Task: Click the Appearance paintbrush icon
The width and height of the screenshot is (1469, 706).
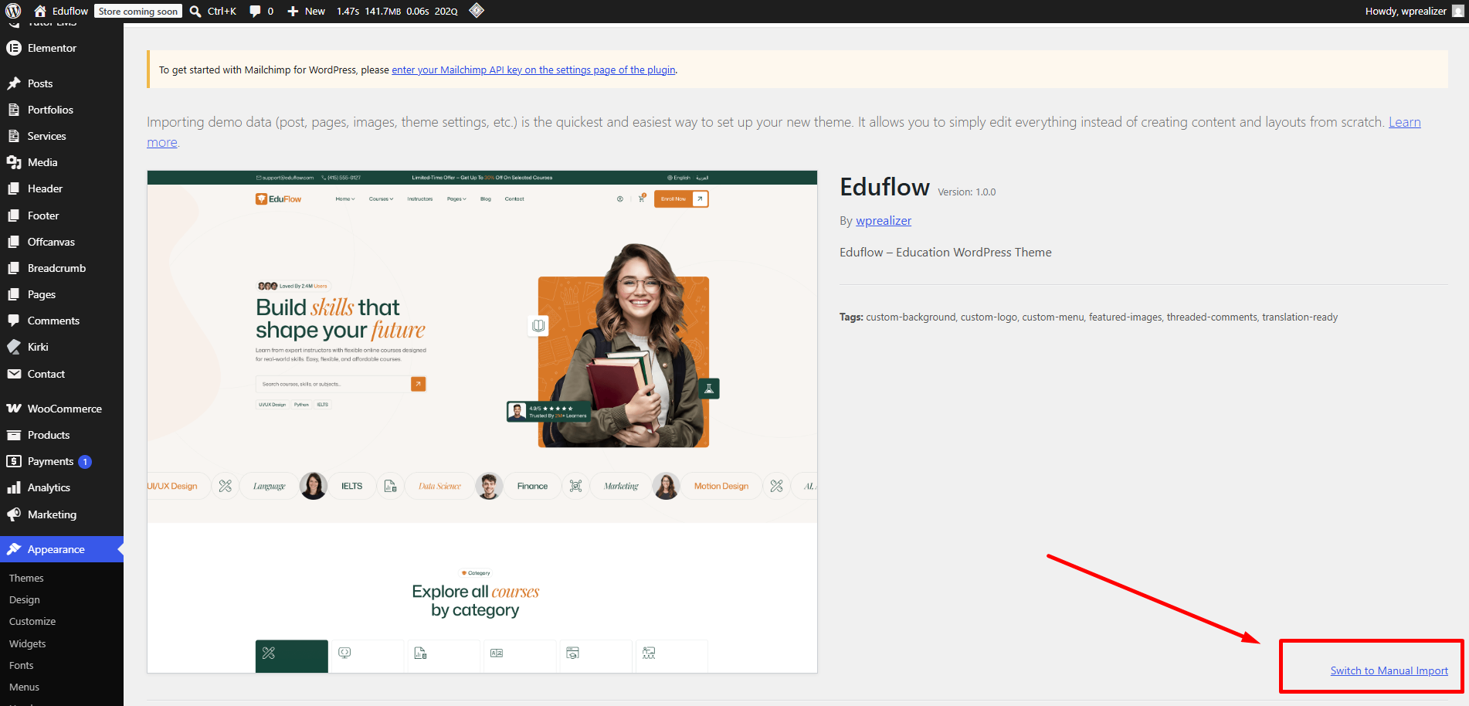Action: (x=14, y=549)
